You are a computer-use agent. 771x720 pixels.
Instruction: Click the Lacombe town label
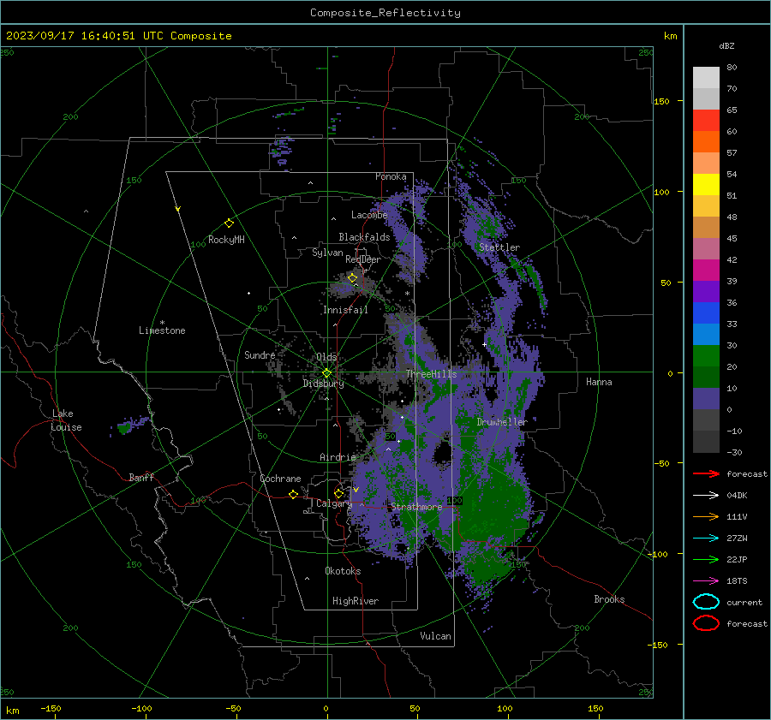369,215
